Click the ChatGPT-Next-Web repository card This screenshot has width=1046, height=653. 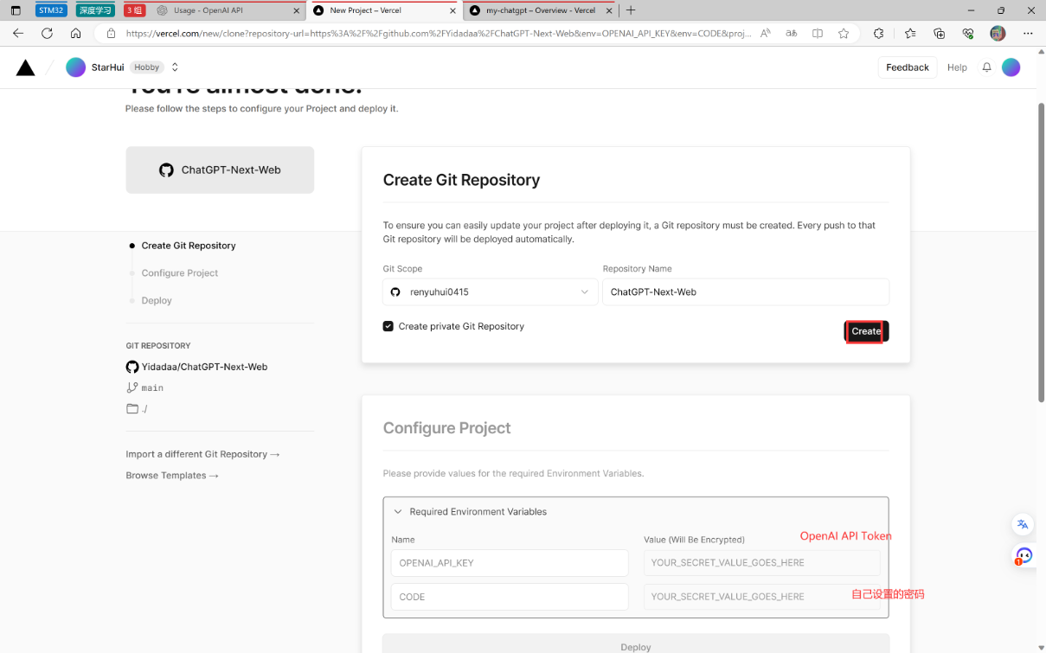[x=220, y=170]
